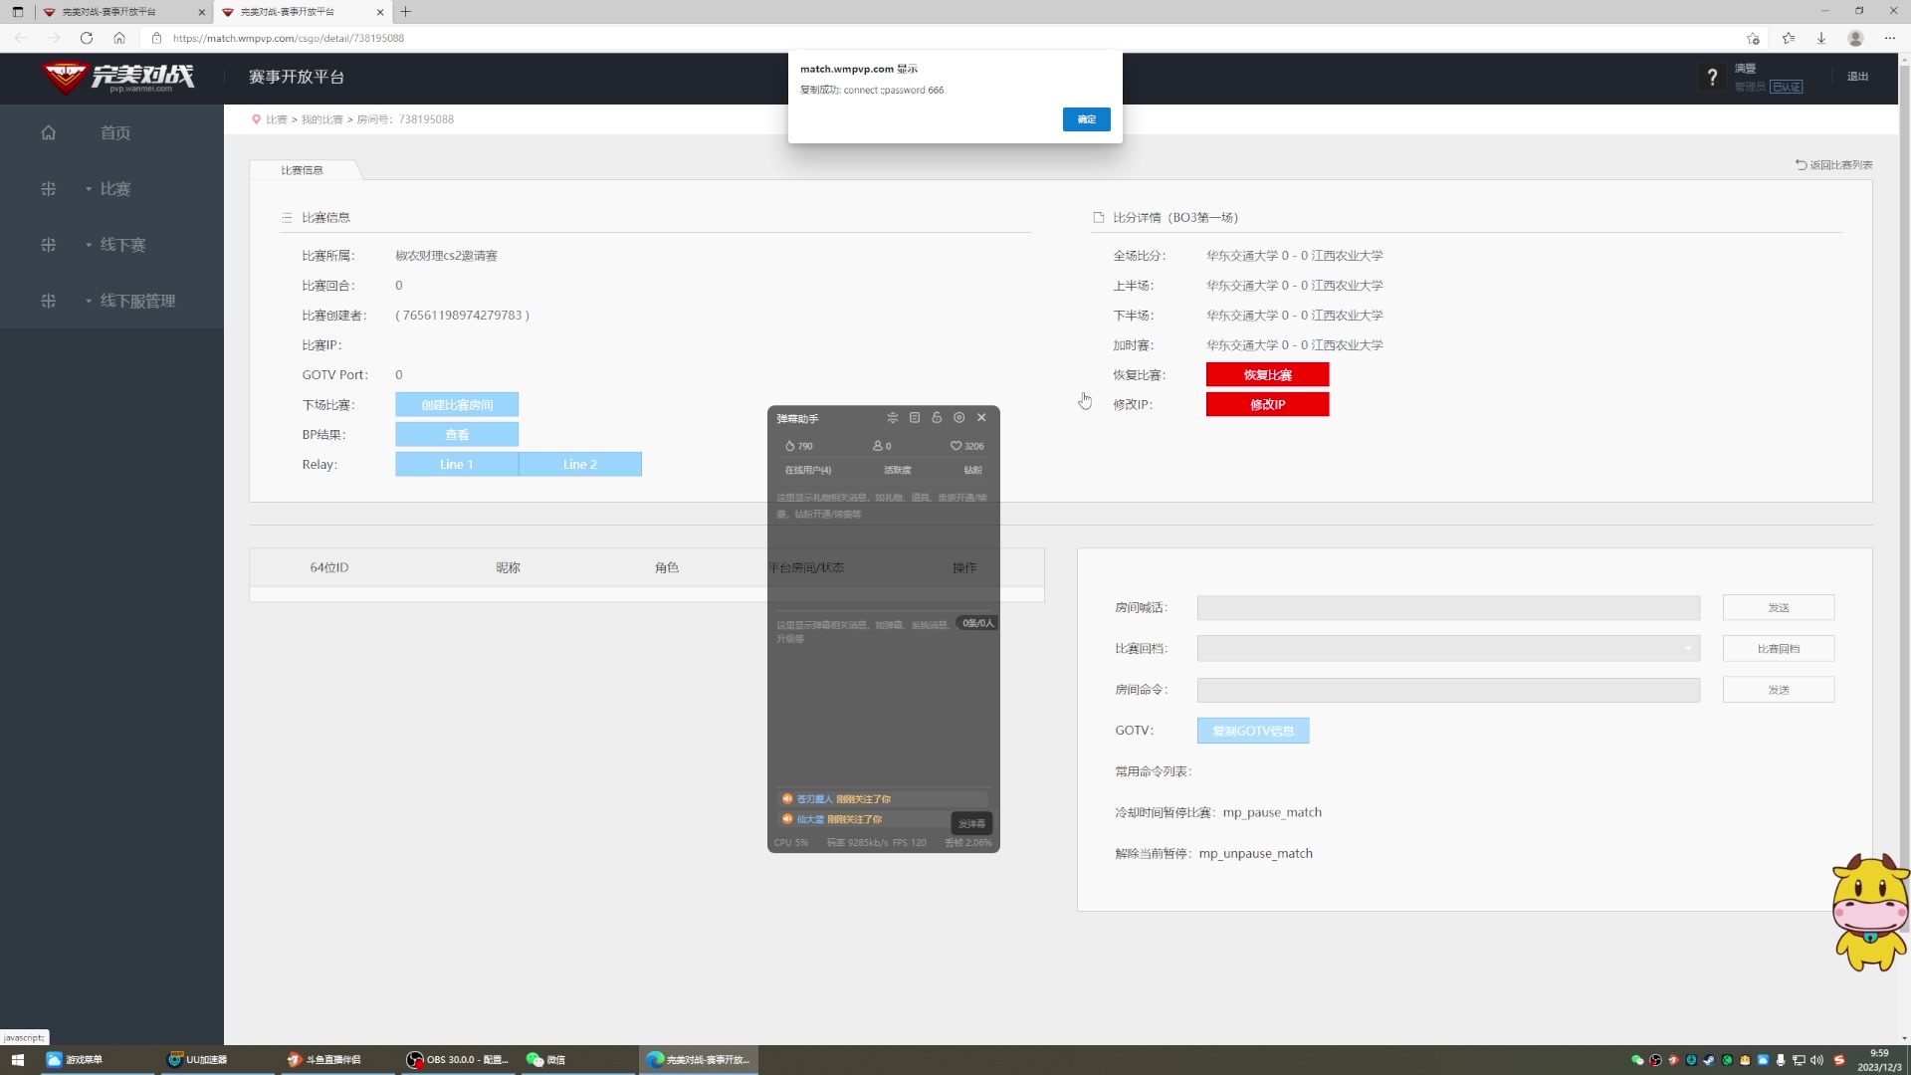
Task: Click the 完美对战 logo in the header
Action: (118, 77)
